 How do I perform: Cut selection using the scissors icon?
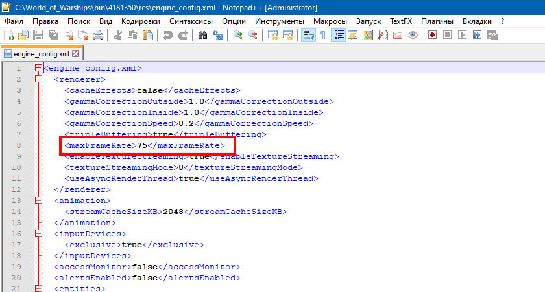[118, 35]
